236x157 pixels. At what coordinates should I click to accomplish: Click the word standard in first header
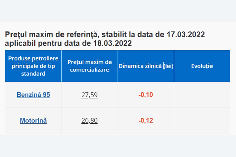pyautogui.click(x=33, y=73)
